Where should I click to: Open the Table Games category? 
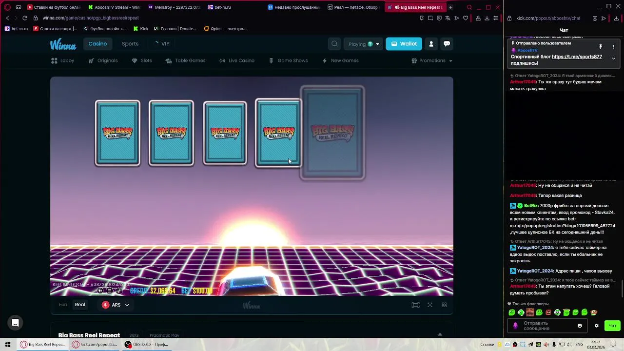coord(185,60)
